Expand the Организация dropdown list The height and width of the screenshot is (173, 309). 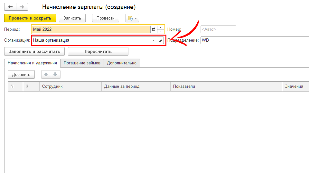(153, 40)
